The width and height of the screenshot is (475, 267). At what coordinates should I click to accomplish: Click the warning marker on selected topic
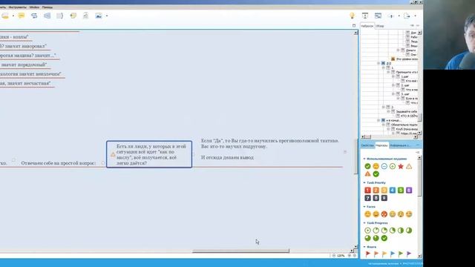pyautogui.click(x=113, y=154)
